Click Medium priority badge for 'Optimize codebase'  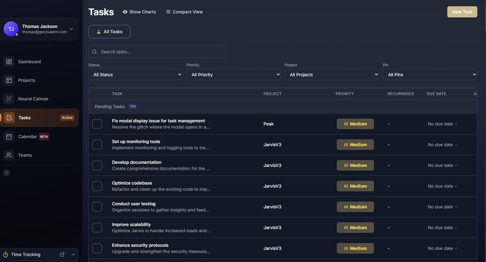tap(355, 186)
